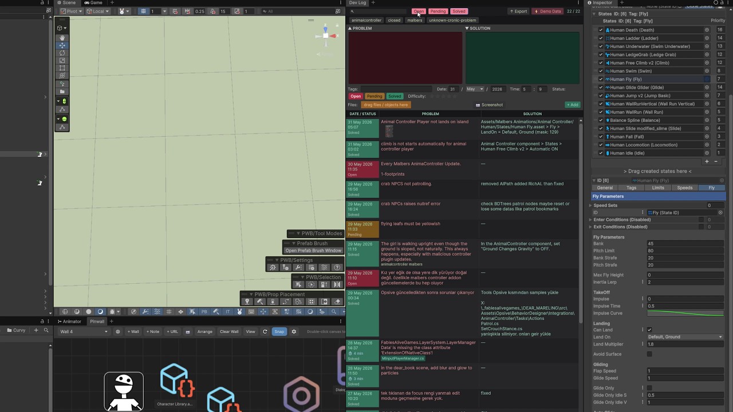Viewport: 733px width, 412px height.
Task: Click the add state plus button
Action: tap(707, 161)
